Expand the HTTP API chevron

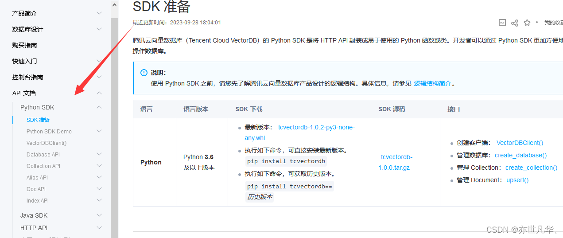point(99,228)
